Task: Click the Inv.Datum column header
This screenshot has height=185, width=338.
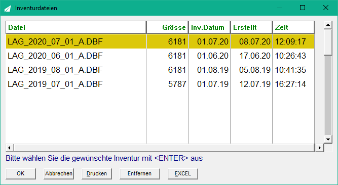Action: (209, 27)
